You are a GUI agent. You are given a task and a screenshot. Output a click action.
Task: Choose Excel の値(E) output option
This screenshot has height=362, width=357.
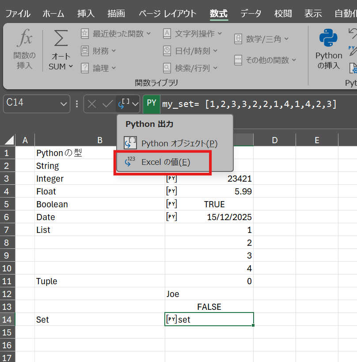point(175,162)
